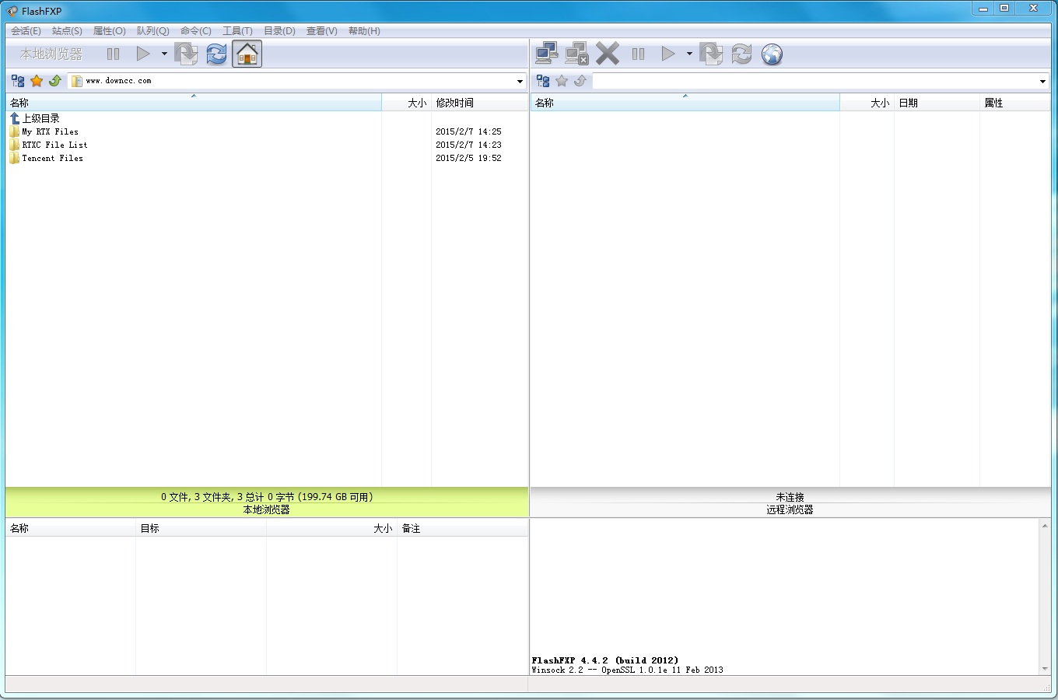
Task: Start the transfer queue with the play icon
Action: point(667,53)
